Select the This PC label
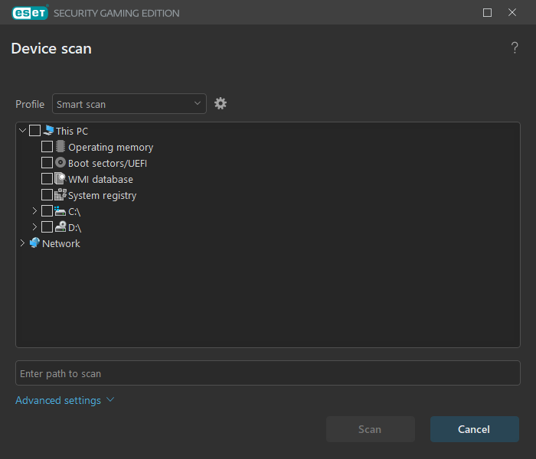Image resolution: width=536 pixels, height=459 pixels. (x=72, y=131)
